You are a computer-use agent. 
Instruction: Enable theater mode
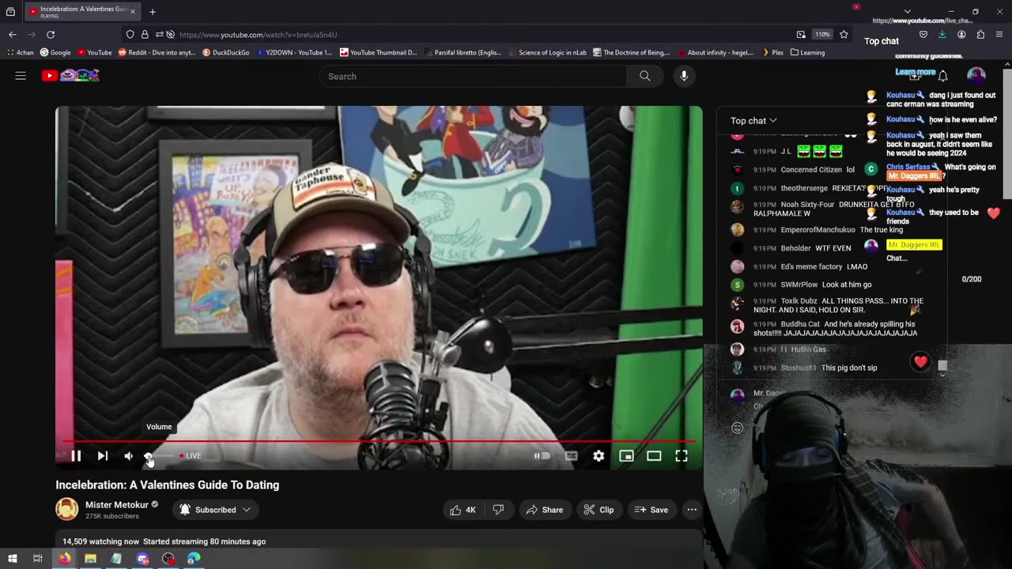(x=654, y=456)
